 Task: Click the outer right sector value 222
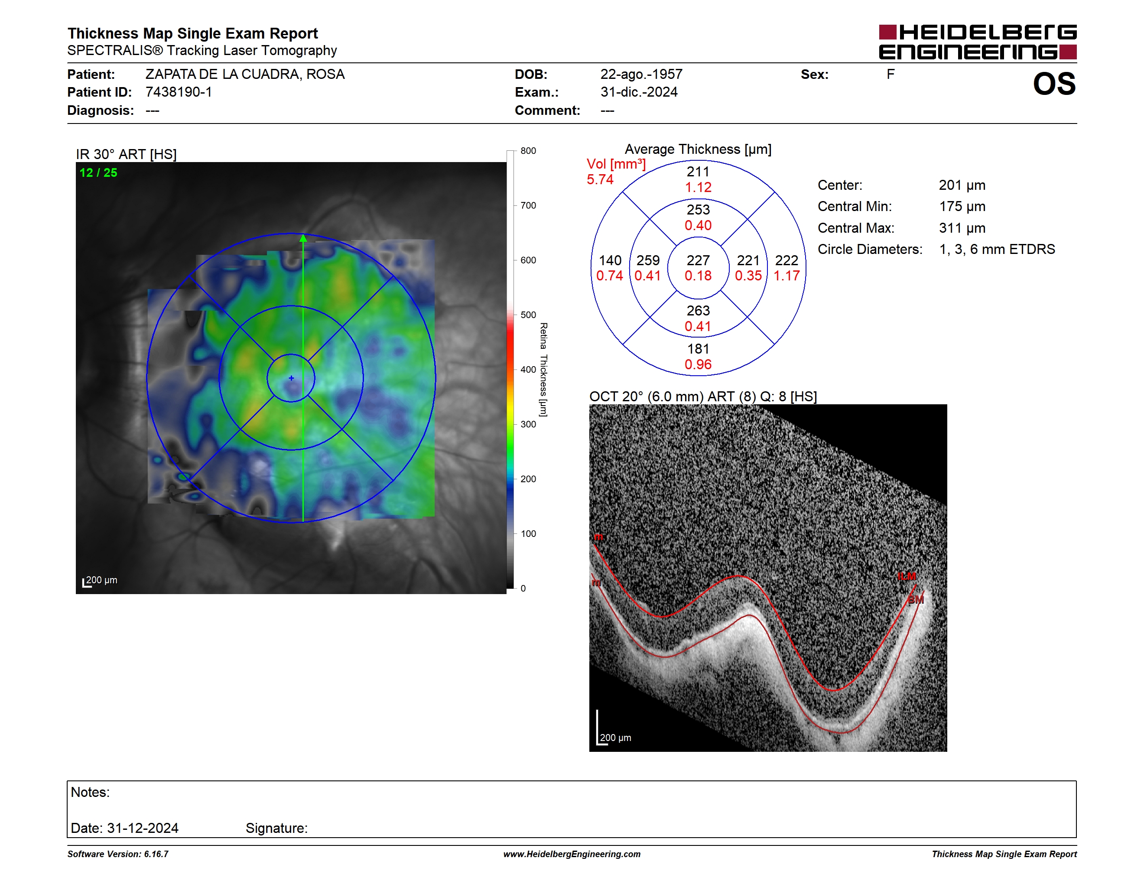[787, 260]
